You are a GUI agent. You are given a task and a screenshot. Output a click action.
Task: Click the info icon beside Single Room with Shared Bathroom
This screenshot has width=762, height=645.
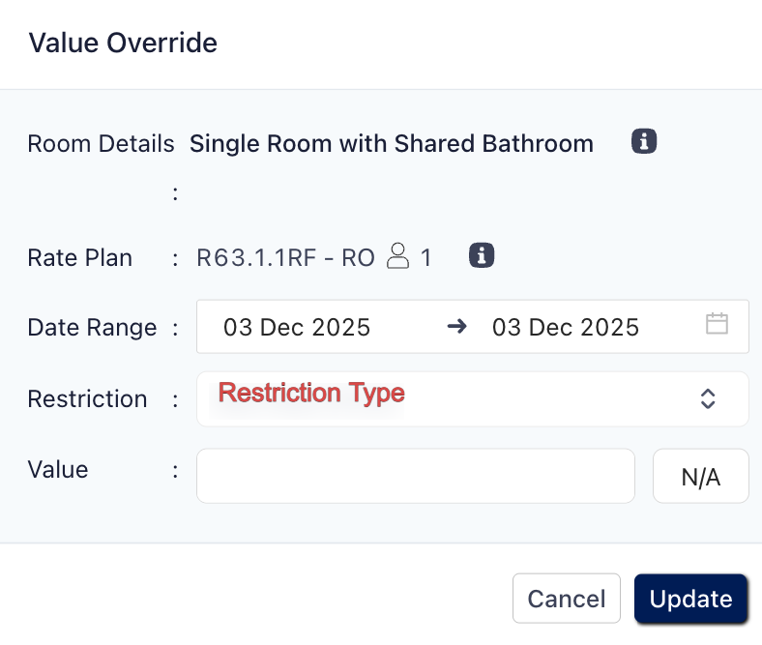coord(644,142)
